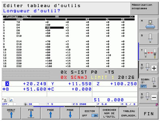The image size is (160, 121).
Task: Click the R2 column header
Action: tap(87, 19)
